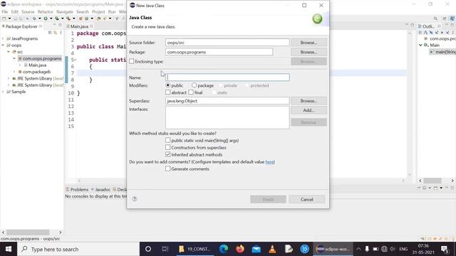Click Browse next to Package field
The image size is (456, 256).
(309, 52)
